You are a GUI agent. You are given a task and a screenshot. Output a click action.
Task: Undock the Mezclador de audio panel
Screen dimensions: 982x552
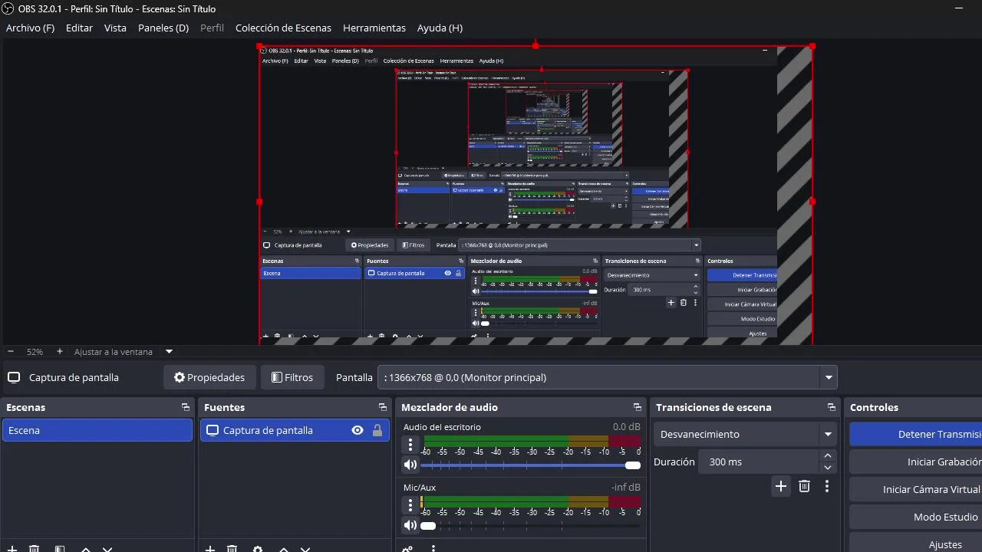click(637, 407)
